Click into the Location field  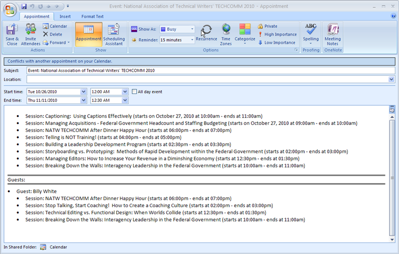point(207,80)
